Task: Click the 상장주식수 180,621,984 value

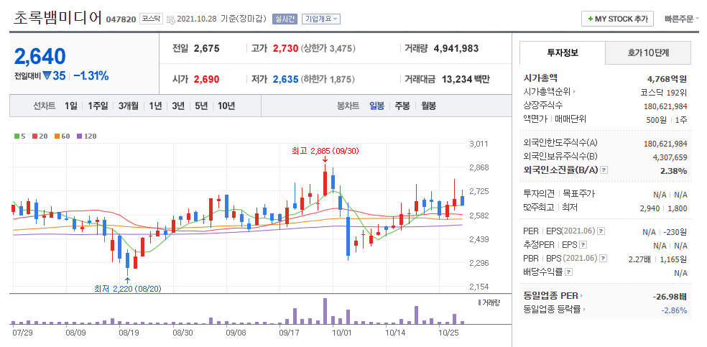Action: pyautogui.click(x=666, y=106)
